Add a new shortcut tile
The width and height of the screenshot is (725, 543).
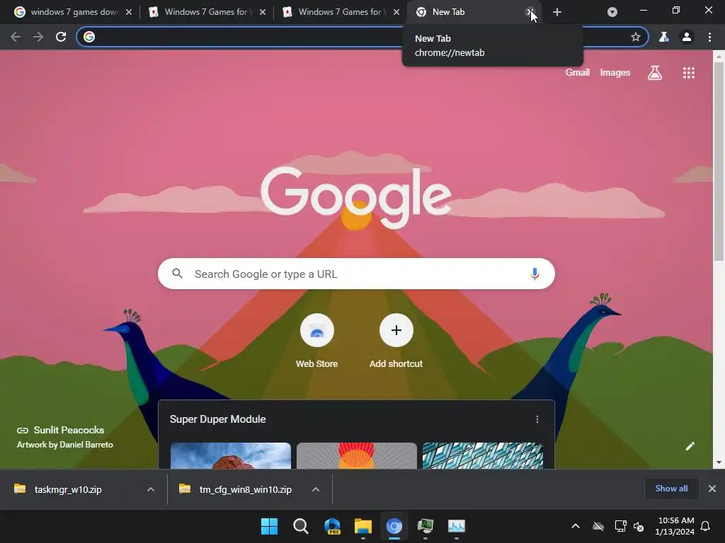tap(396, 341)
